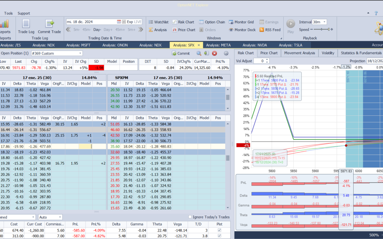Viewport: 383px width, 239px height.
Task: Click the red delete X icon
Action: click(x=215, y=53)
